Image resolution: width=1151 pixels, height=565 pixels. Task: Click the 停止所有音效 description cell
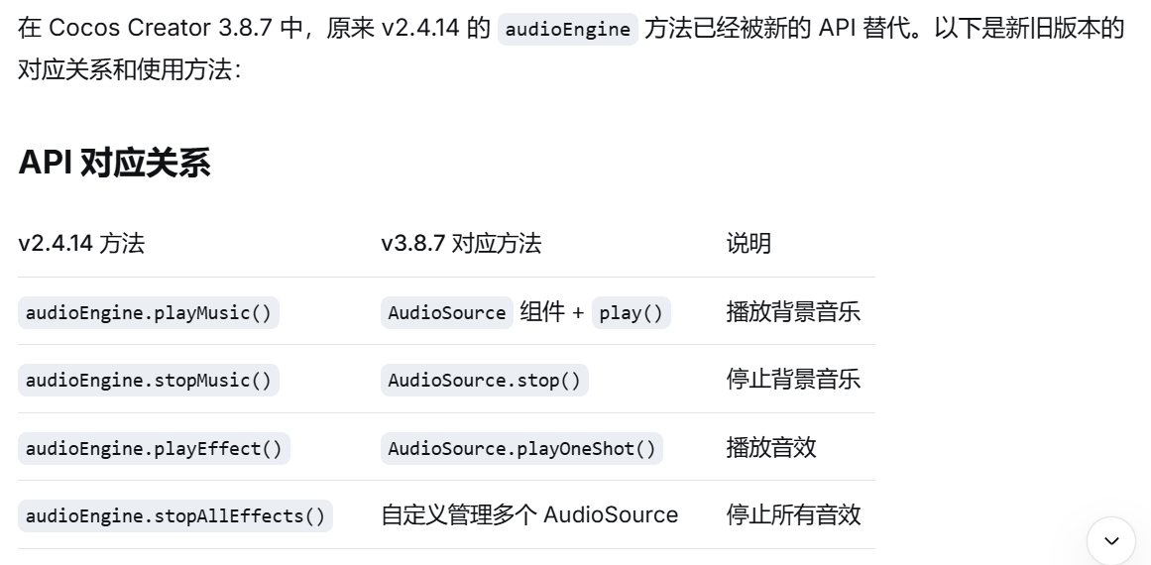point(793,515)
